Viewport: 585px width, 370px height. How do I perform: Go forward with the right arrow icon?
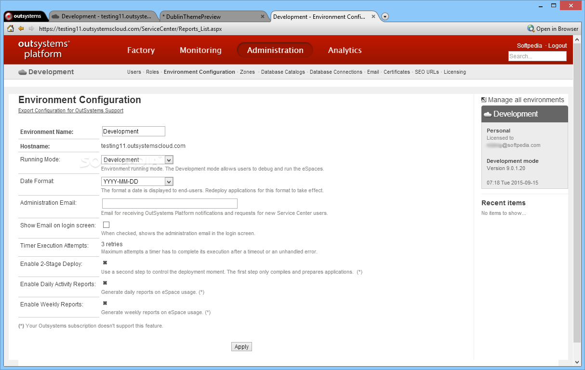tap(31, 28)
